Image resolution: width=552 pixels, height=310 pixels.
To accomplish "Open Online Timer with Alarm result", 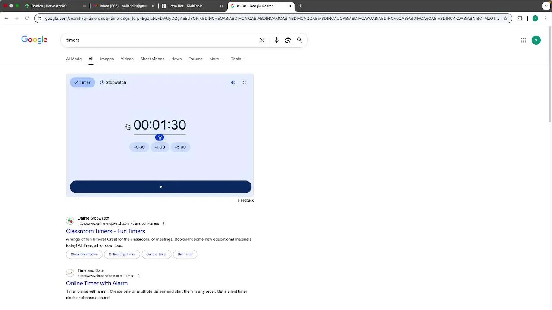I will click(x=97, y=283).
